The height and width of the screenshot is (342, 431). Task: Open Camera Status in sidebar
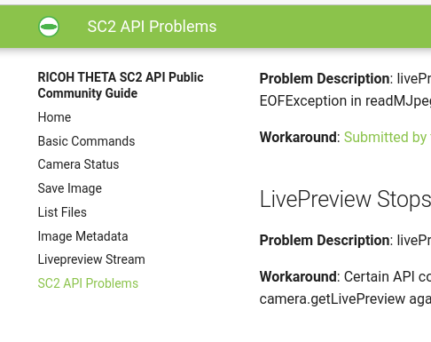pos(78,164)
